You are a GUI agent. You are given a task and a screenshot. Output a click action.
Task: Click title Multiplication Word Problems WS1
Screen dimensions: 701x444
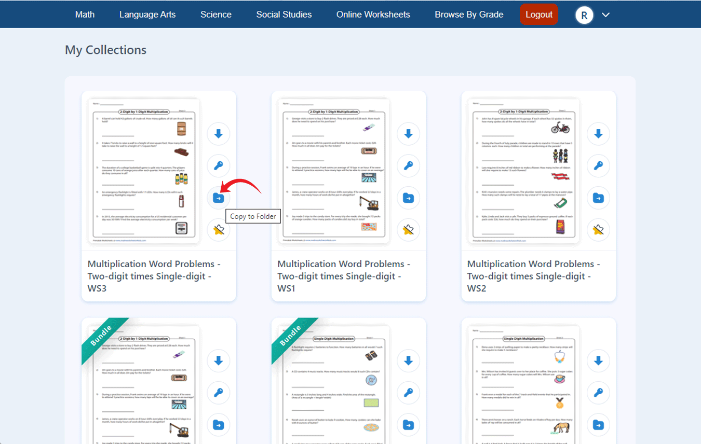344,276
